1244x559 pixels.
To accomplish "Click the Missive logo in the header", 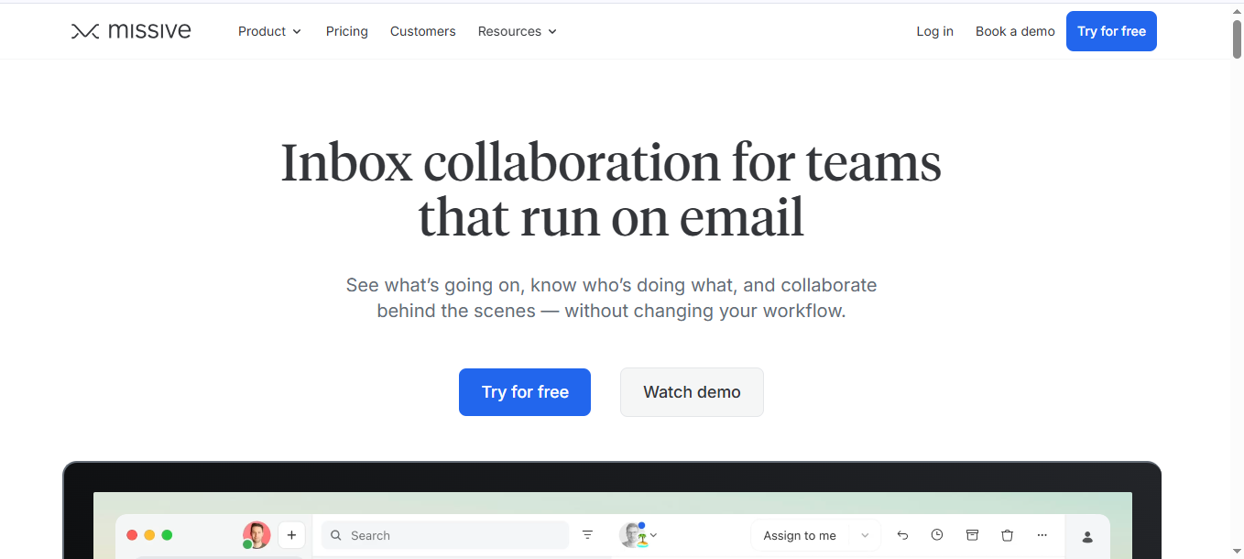I will point(131,30).
